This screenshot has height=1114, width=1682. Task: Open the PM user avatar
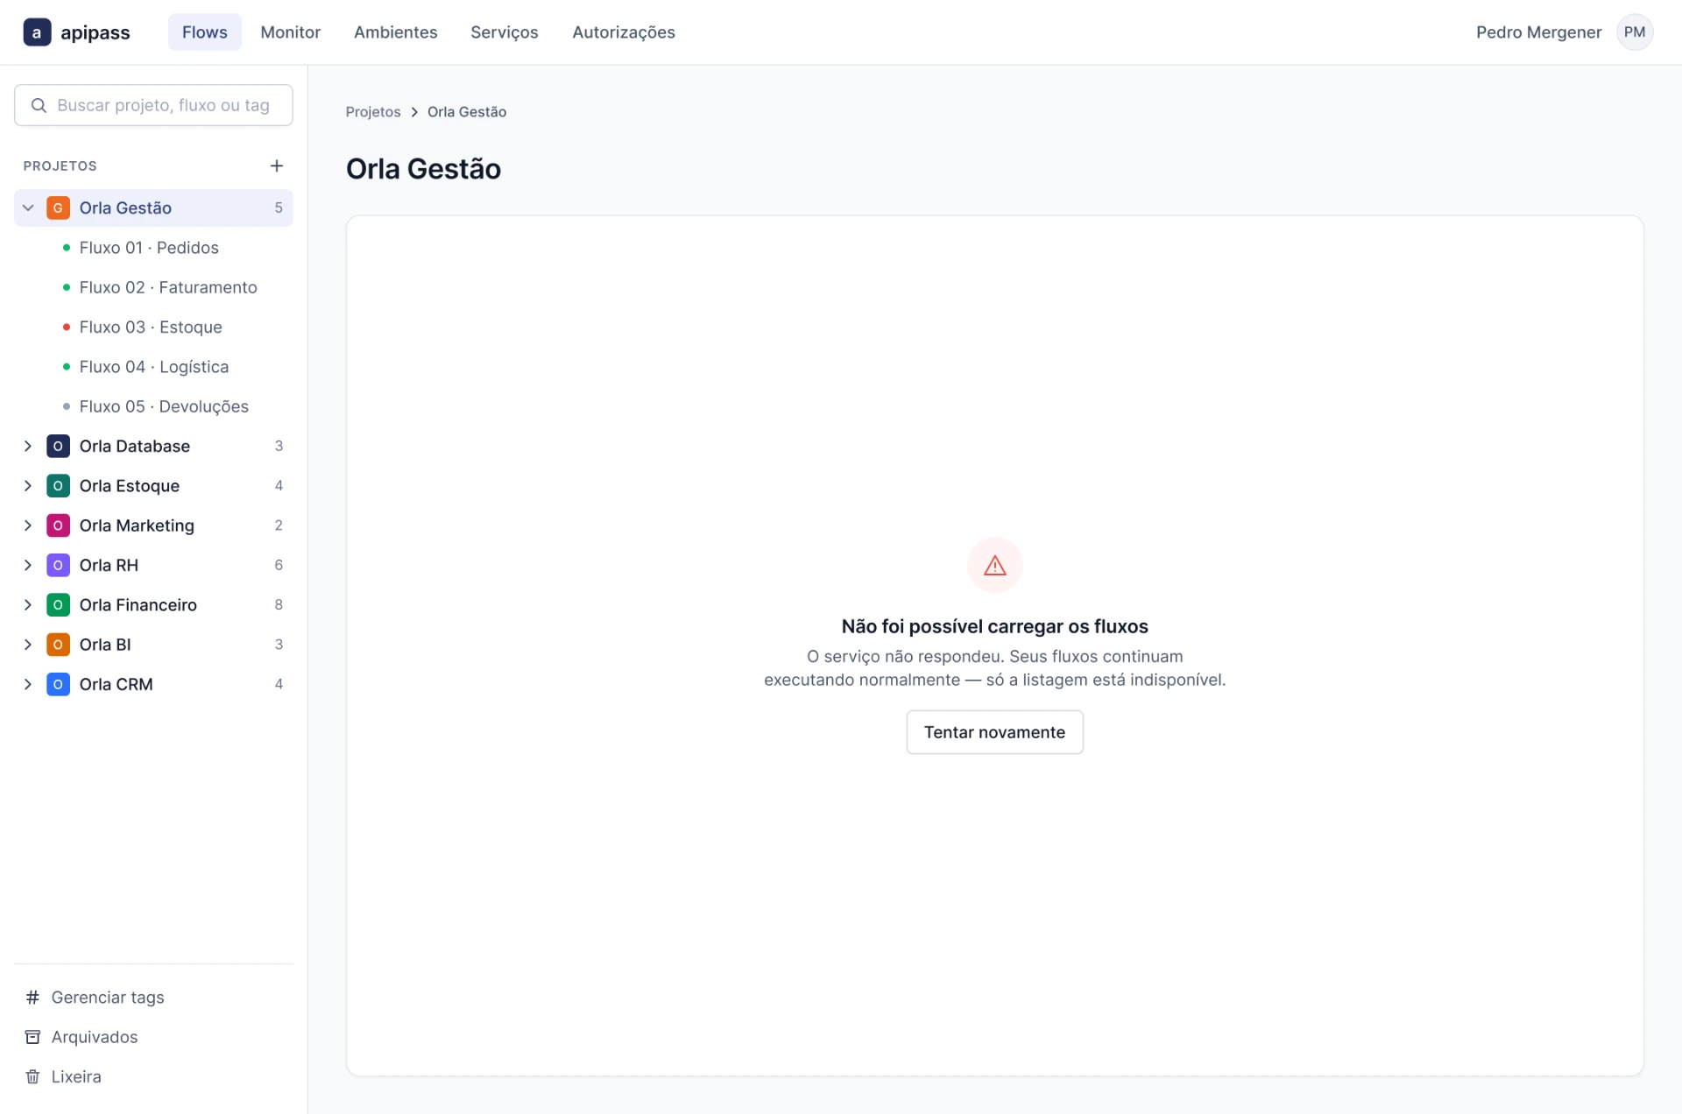click(1635, 32)
